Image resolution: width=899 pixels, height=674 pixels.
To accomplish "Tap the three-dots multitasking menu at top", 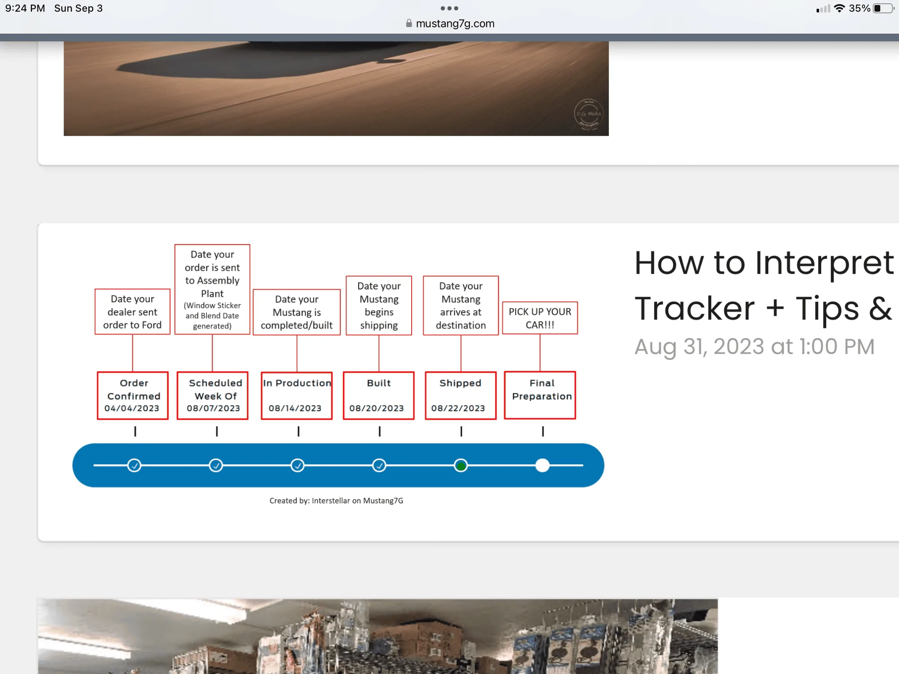I will (449, 8).
